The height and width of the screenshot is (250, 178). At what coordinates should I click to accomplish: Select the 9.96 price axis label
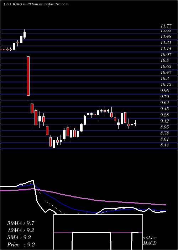(x=165, y=91)
